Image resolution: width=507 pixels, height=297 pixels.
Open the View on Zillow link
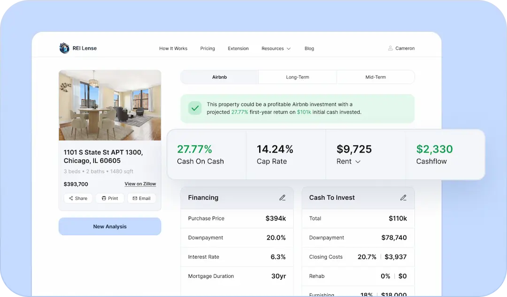click(x=140, y=184)
